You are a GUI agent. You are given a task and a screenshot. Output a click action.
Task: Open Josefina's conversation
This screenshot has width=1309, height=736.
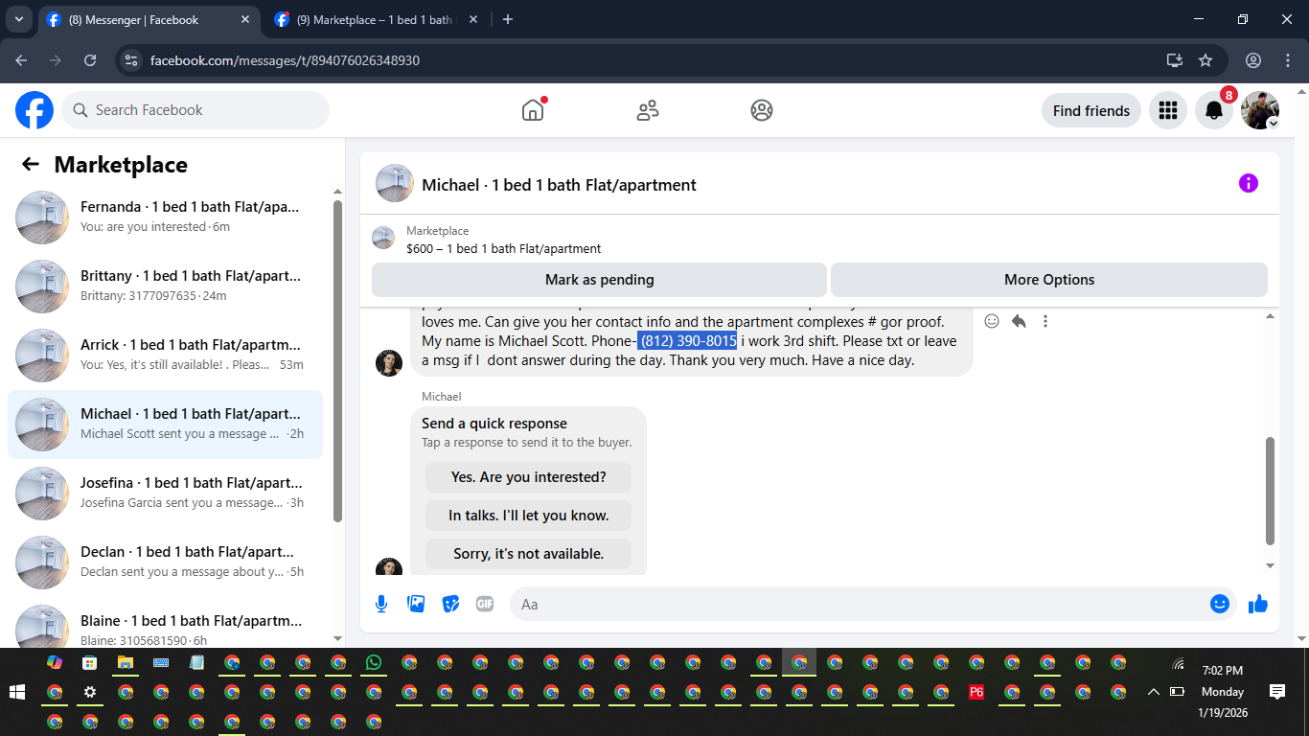(165, 493)
